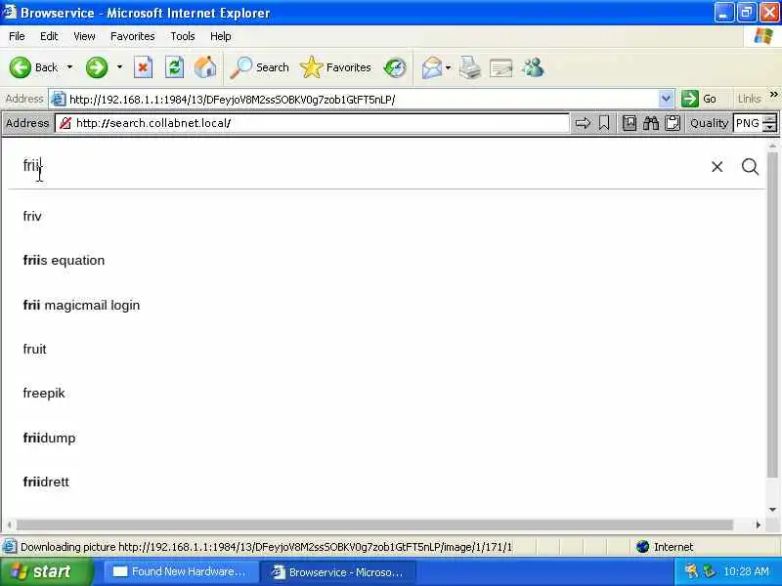This screenshot has width=782, height=586.
Task: Open the Edit menu
Action: (49, 36)
